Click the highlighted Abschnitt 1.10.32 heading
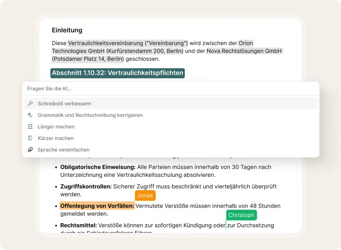 [118, 73]
